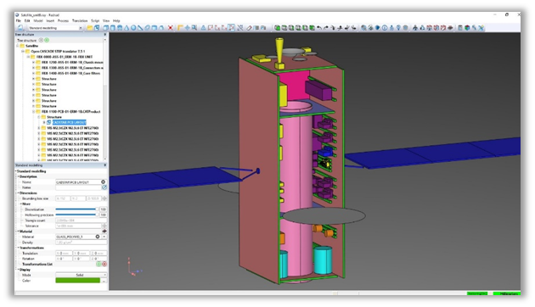Click the round icon inside Name field
This screenshot has width=535, height=307.
[x=103, y=182]
